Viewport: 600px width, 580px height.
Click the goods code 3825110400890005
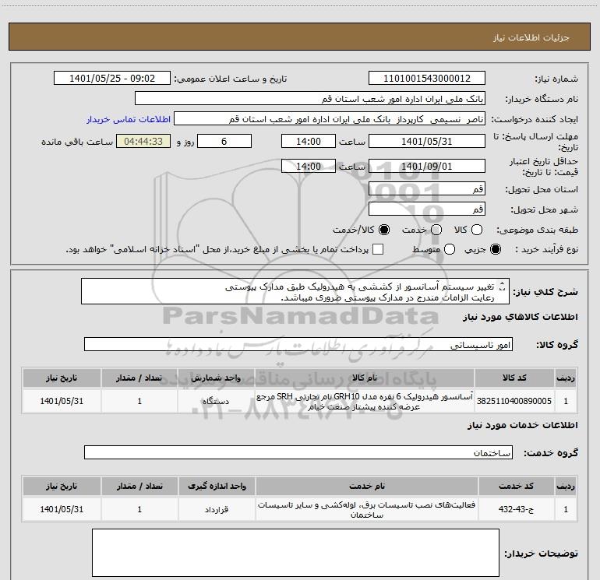tap(514, 401)
